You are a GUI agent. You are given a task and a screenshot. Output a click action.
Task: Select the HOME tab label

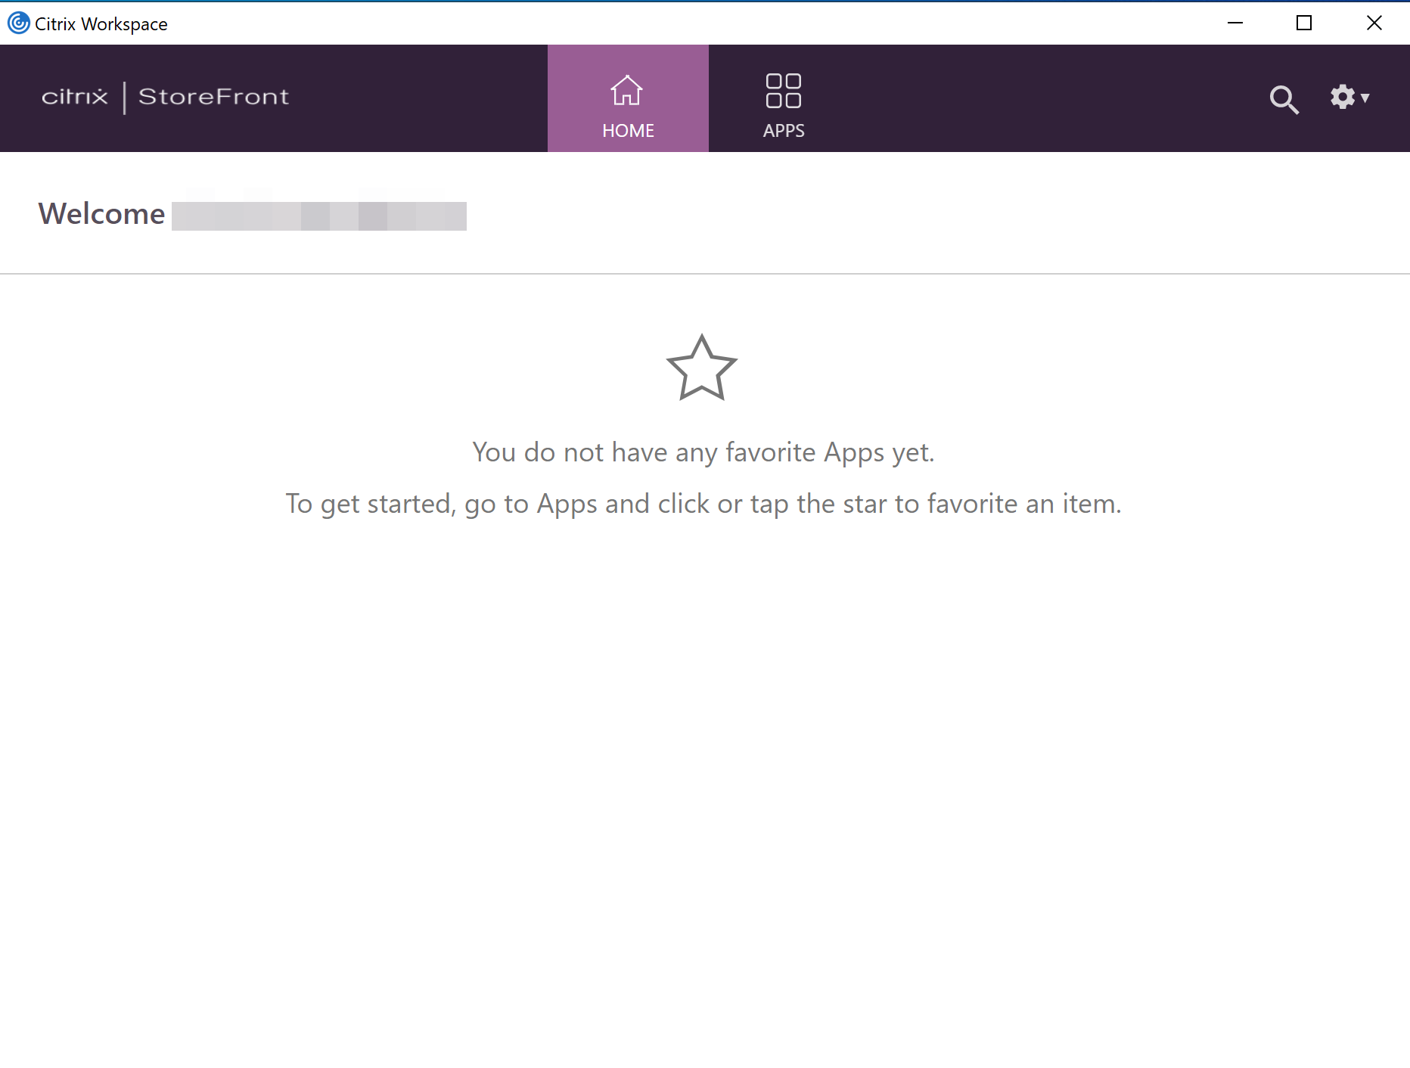click(628, 131)
